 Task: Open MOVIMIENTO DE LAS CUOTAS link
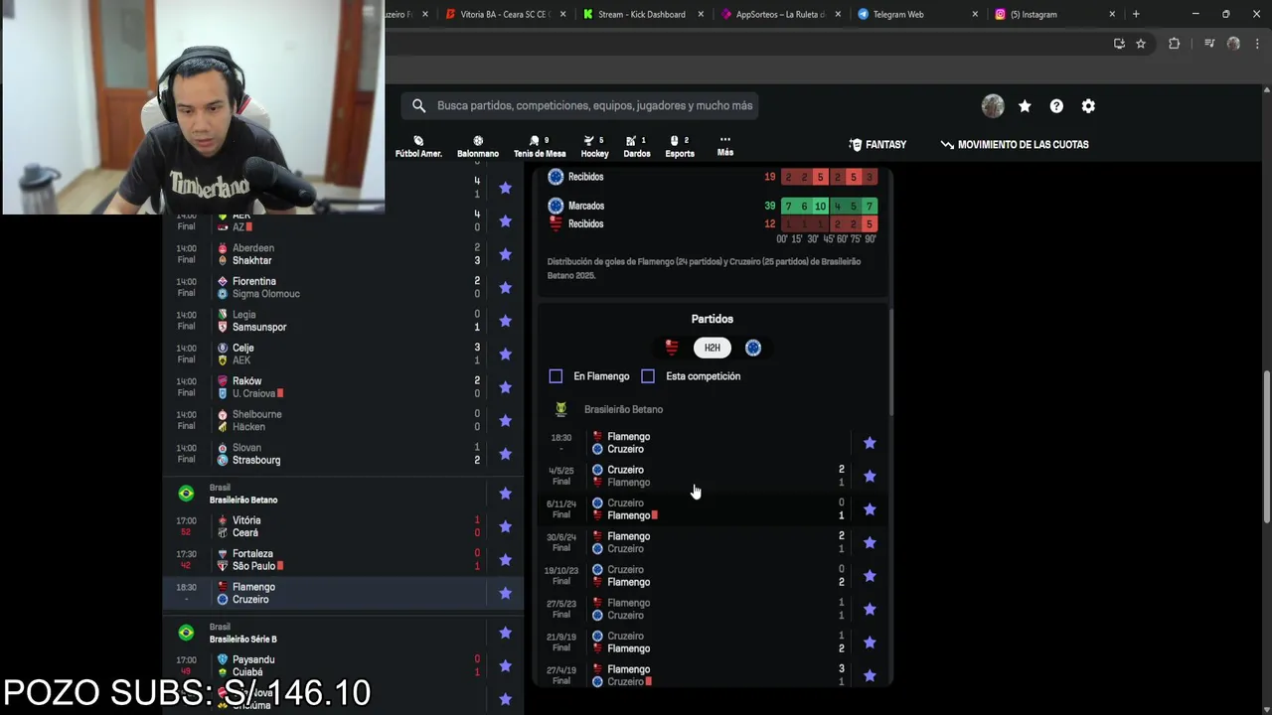click(x=1015, y=145)
